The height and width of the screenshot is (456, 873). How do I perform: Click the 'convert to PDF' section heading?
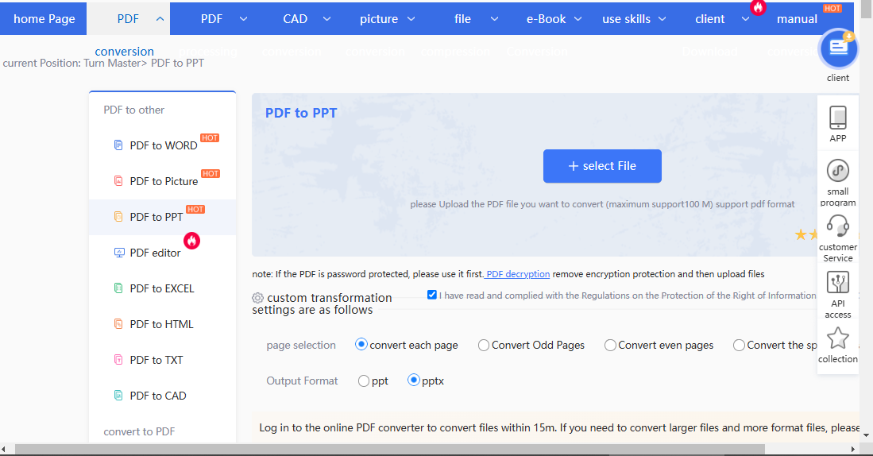139,431
